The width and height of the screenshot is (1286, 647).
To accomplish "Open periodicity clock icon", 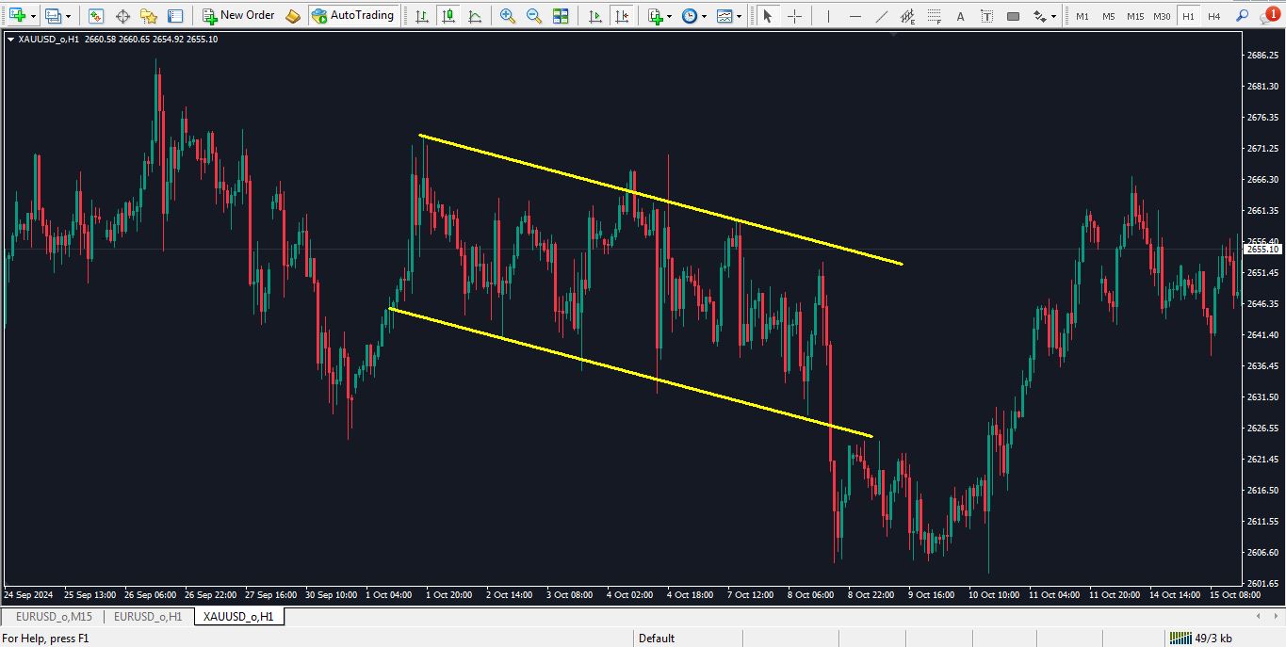I will [x=691, y=16].
